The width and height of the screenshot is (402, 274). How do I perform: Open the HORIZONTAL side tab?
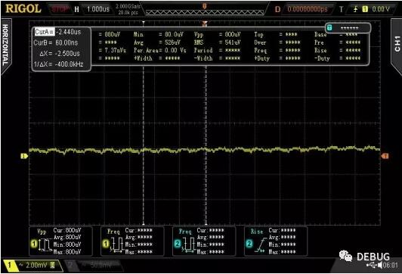click(5, 45)
